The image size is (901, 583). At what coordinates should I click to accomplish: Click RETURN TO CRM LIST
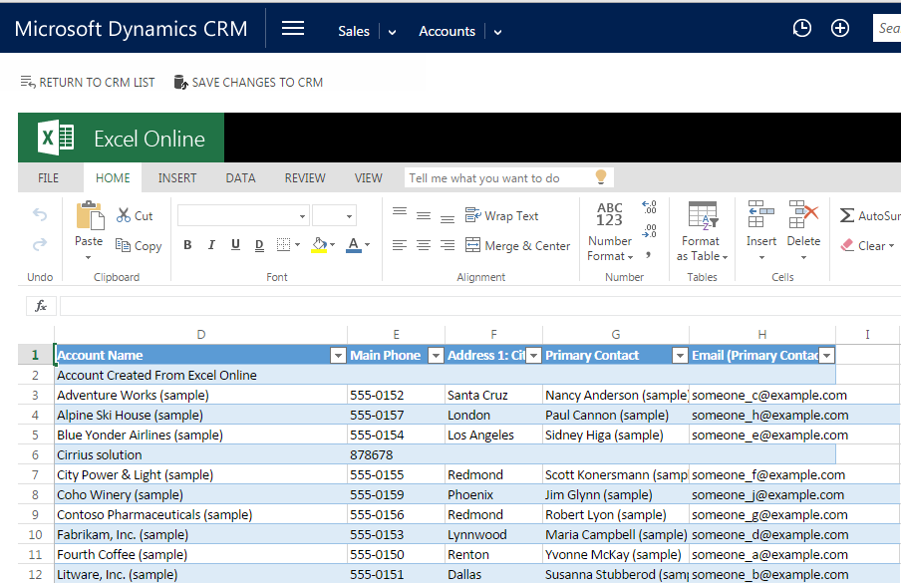coord(88,82)
